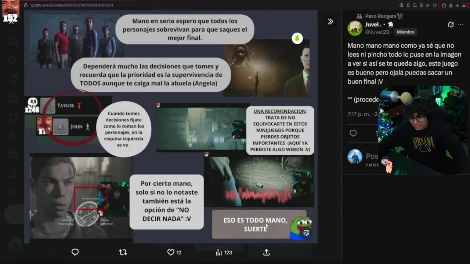Viewport: 470px width, 264px height.
Task: Click the Miembro badge
Action: (406, 32)
